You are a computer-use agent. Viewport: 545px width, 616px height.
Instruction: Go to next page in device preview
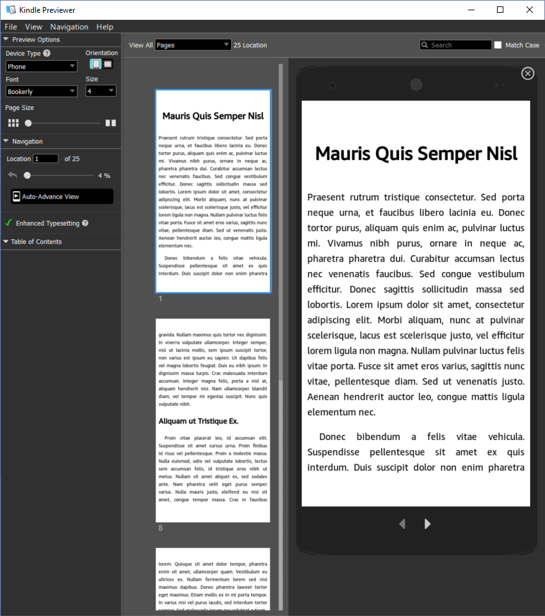(427, 524)
